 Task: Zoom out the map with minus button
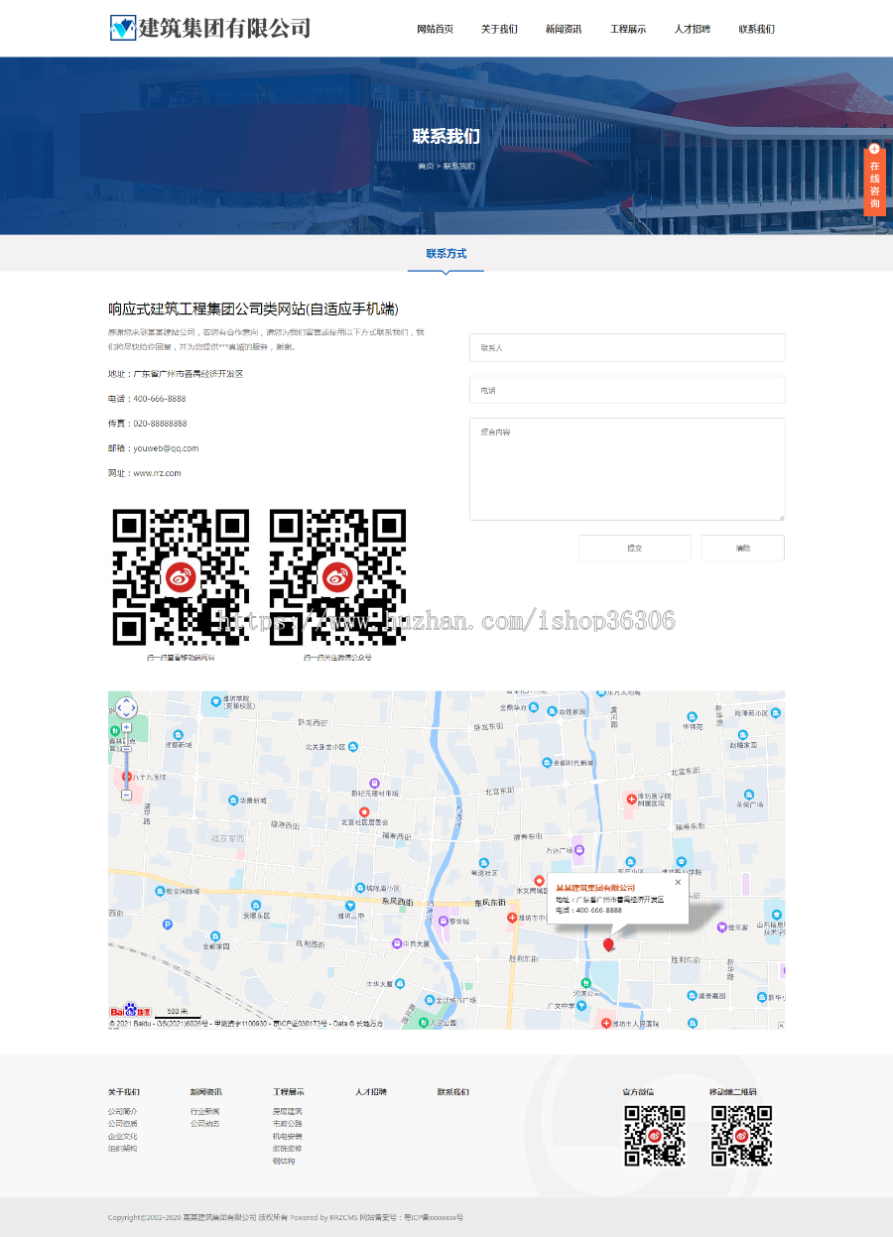tap(126, 795)
